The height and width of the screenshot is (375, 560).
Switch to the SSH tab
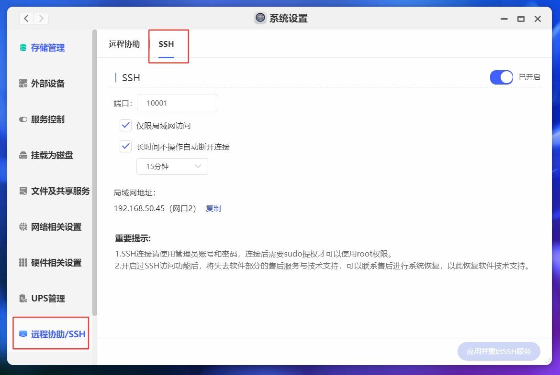(x=166, y=44)
